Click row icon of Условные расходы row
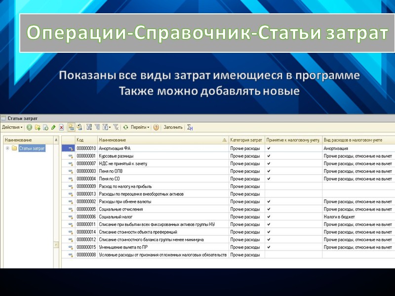Image resolution: width=395 pixels, height=296 pixels. 71,255
